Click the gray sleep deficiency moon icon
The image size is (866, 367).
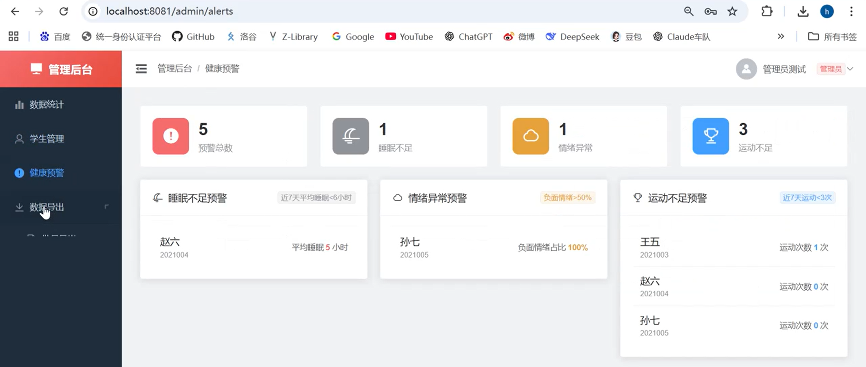point(351,136)
